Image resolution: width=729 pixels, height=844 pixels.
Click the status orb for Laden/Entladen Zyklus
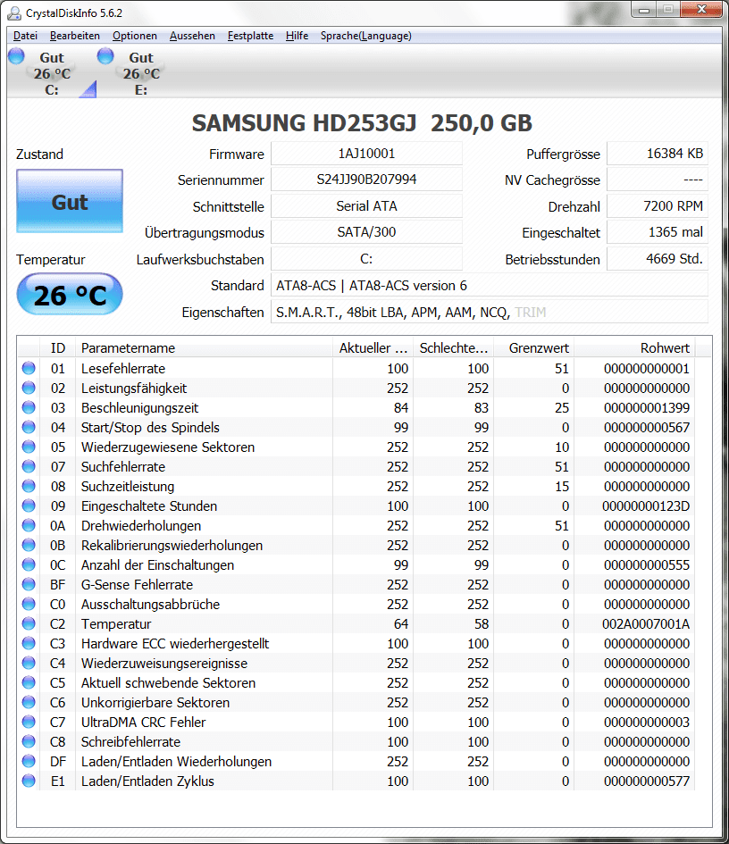(29, 781)
